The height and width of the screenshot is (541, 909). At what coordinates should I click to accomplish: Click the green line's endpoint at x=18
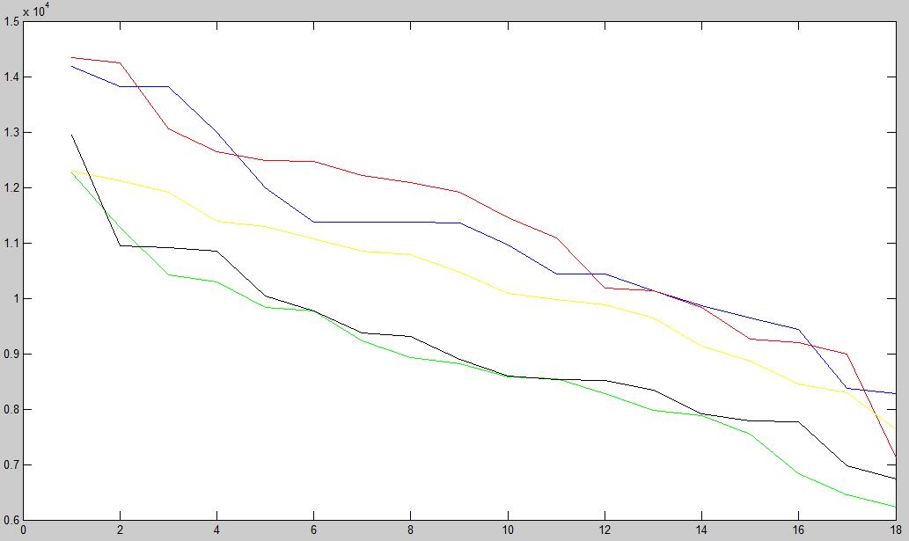tap(895, 507)
